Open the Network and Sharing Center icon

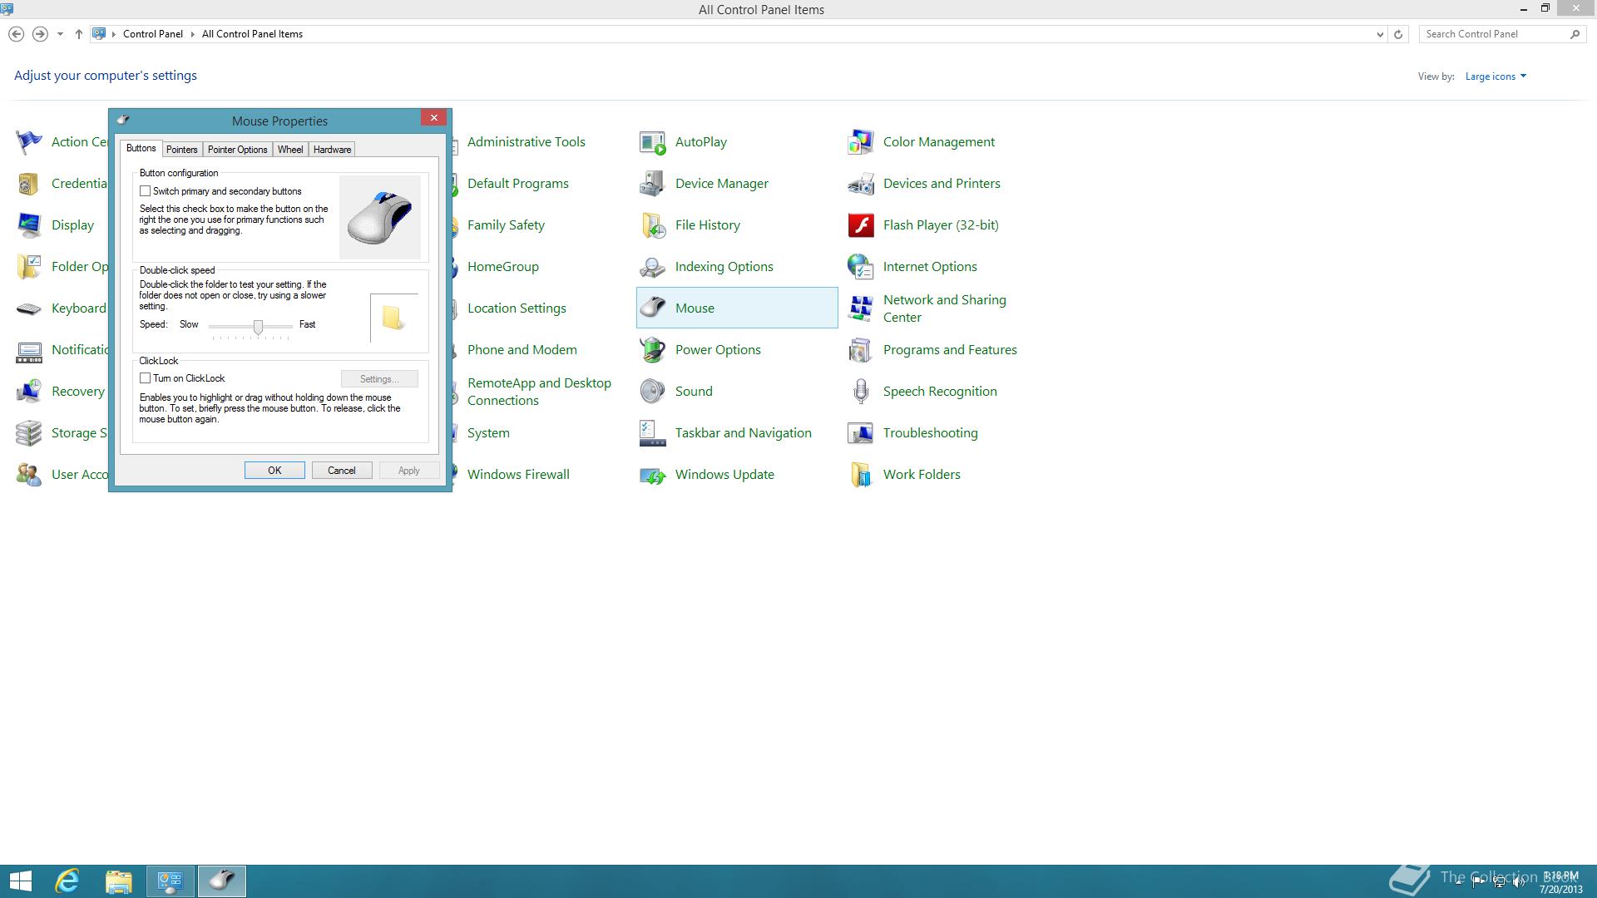click(860, 308)
